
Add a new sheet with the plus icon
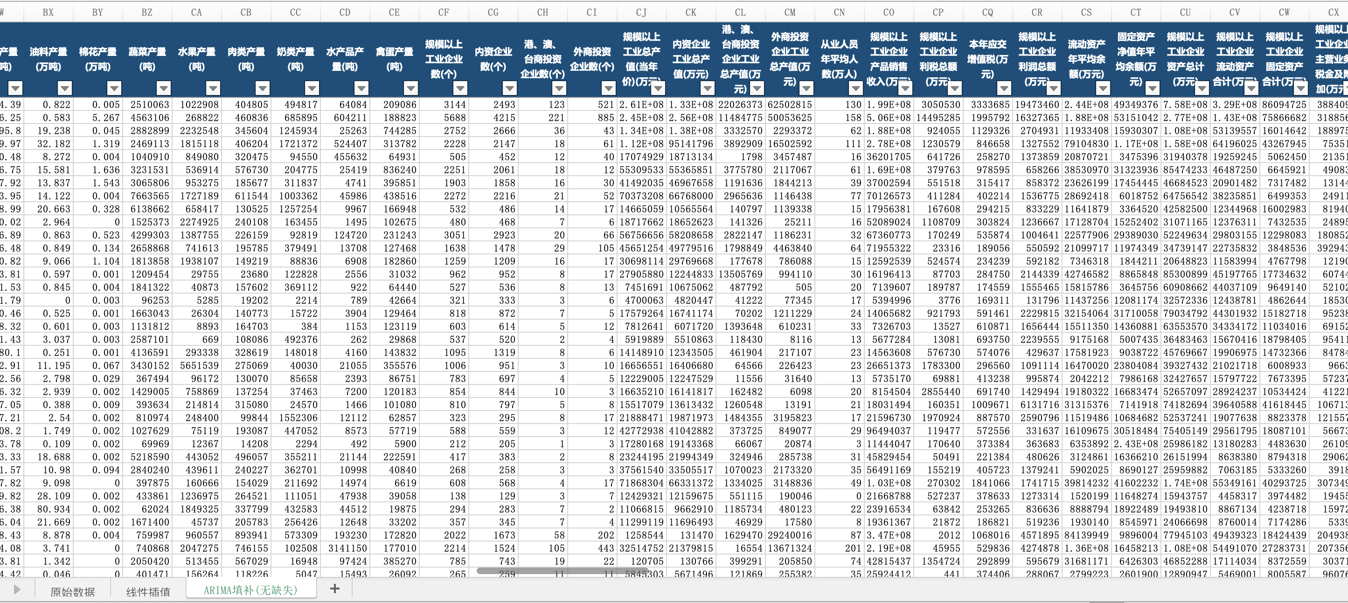(335, 589)
